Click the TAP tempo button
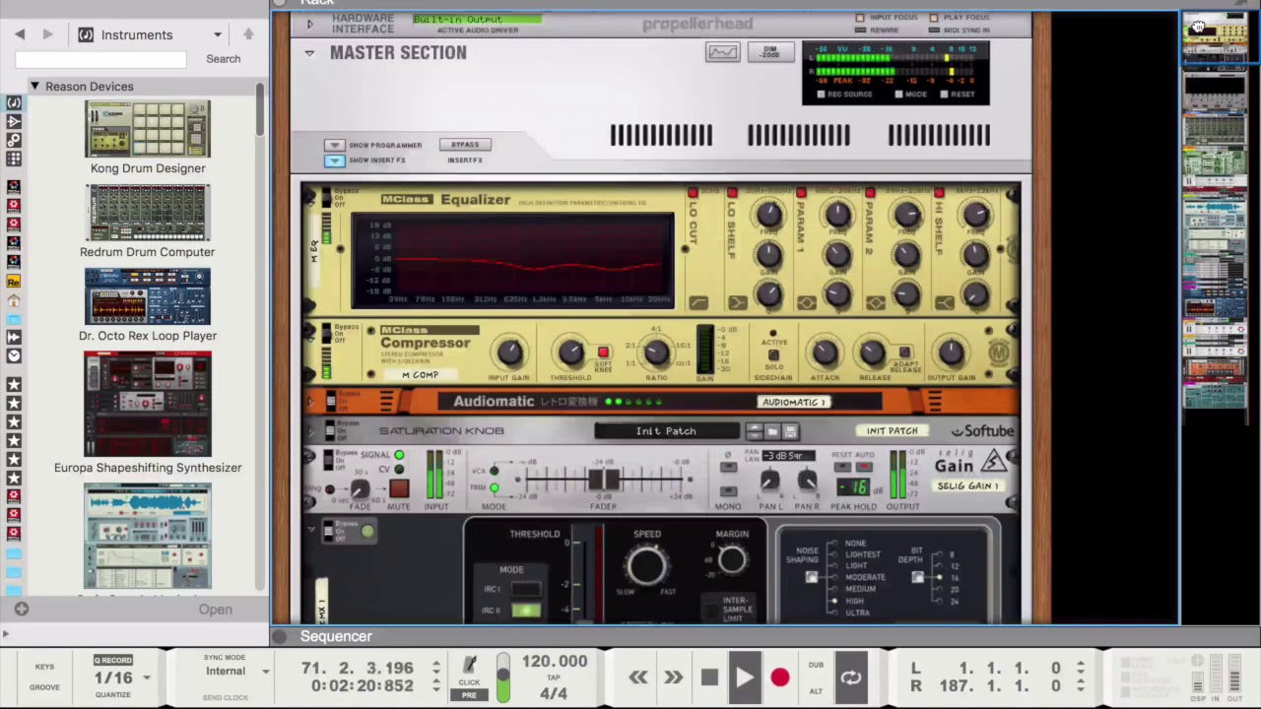This screenshot has width=1261, height=709. (x=554, y=677)
